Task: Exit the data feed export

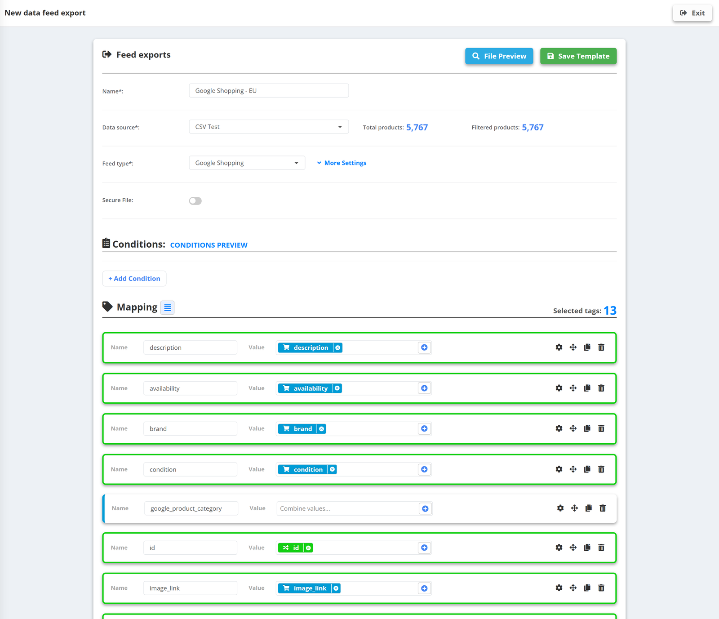Action: (692, 13)
